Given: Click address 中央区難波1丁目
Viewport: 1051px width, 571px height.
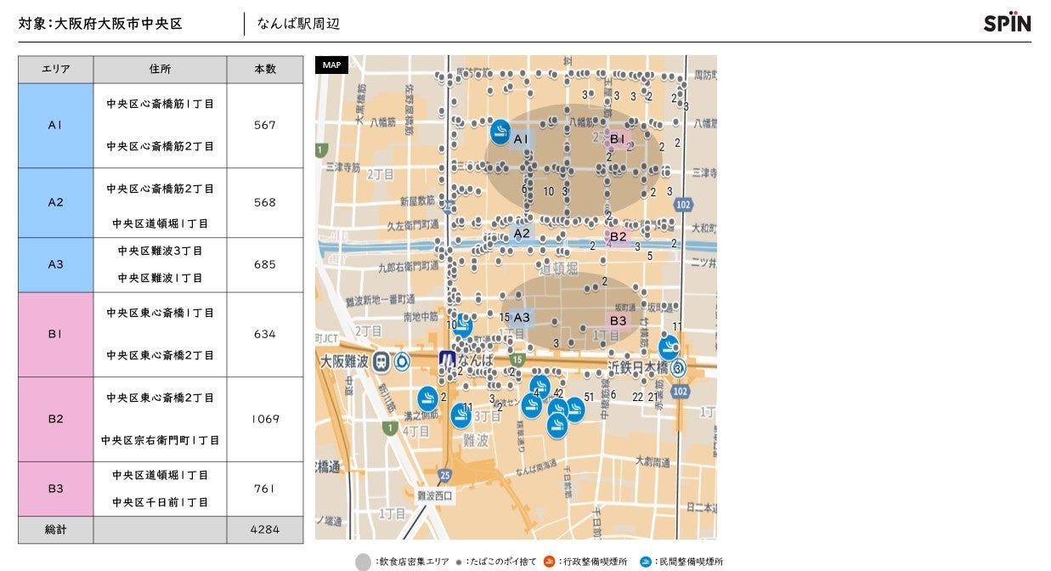Looking at the screenshot, I should click(160, 278).
